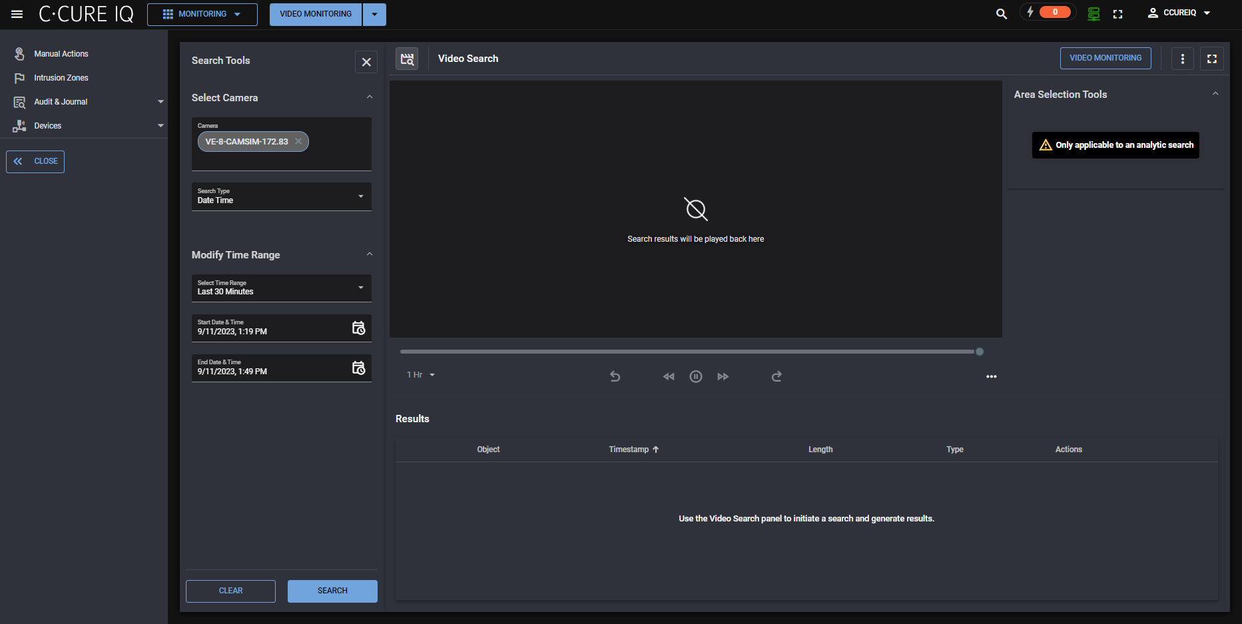This screenshot has height=624, width=1242.
Task: Click the playback timeline slider handle
Action: tap(979, 352)
